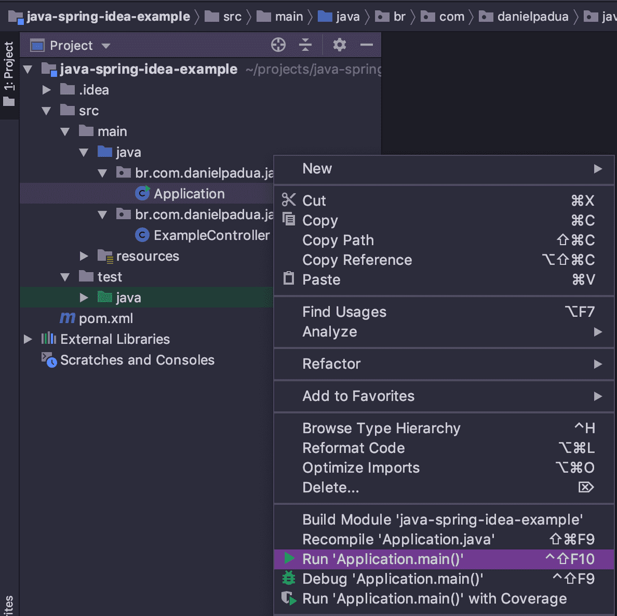Click 'main' in the breadcrumb path
617x616 pixels.
(x=288, y=17)
